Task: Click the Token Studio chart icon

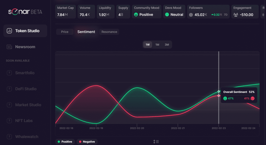Action: click(x=9, y=31)
